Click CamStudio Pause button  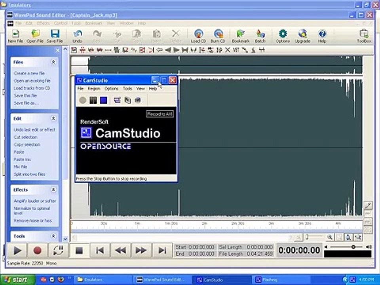[x=93, y=100]
